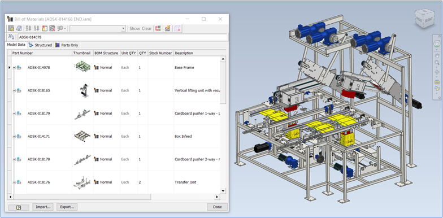Select the Zoom magnifier tool in navigation bar
The width and height of the screenshot is (443, 218).
(437, 63)
